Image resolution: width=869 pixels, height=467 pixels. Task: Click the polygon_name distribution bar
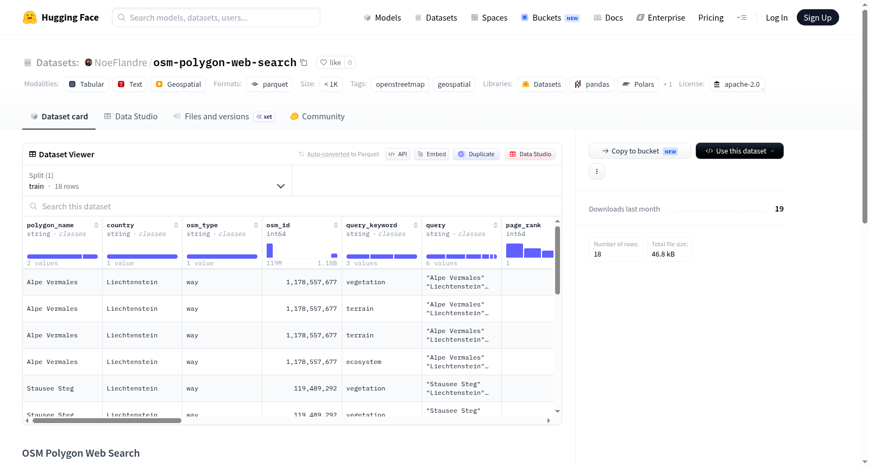click(x=62, y=257)
